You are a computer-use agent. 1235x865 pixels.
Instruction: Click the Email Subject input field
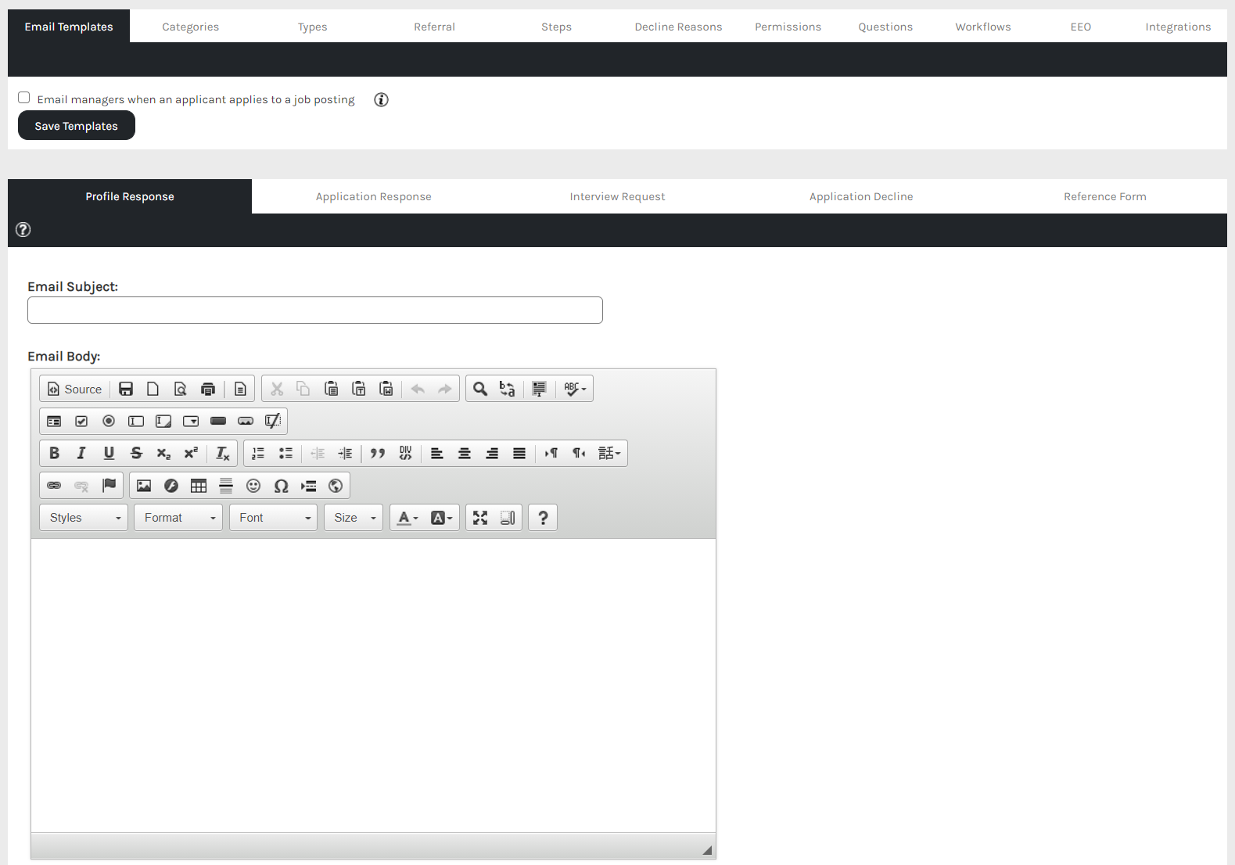[315, 310]
